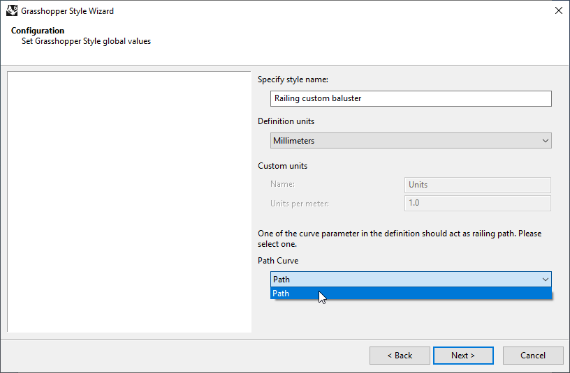The height and width of the screenshot is (373, 570).
Task: Cancel the style wizard
Action: click(533, 356)
